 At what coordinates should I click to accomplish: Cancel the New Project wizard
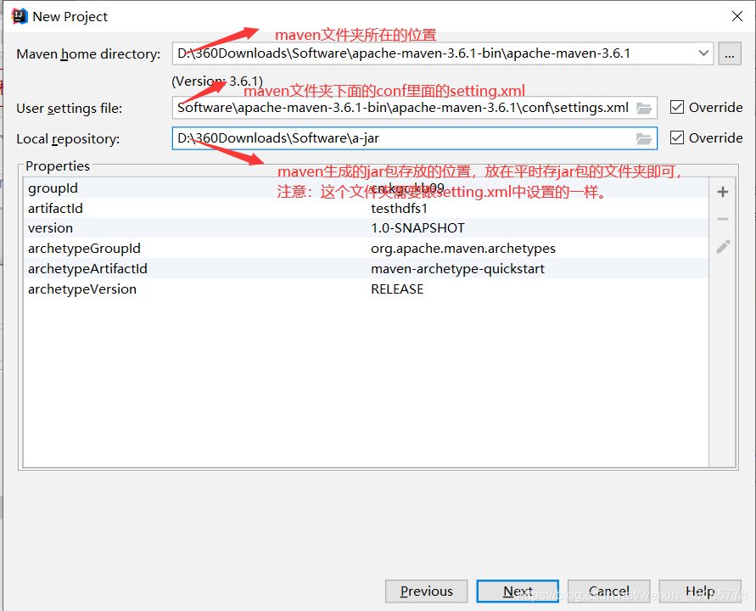pyautogui.click(x=608, y=591)
